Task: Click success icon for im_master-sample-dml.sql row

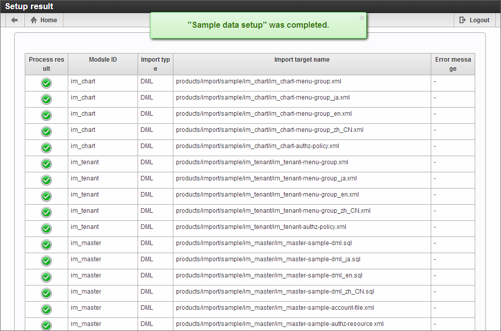Action: 47,245
